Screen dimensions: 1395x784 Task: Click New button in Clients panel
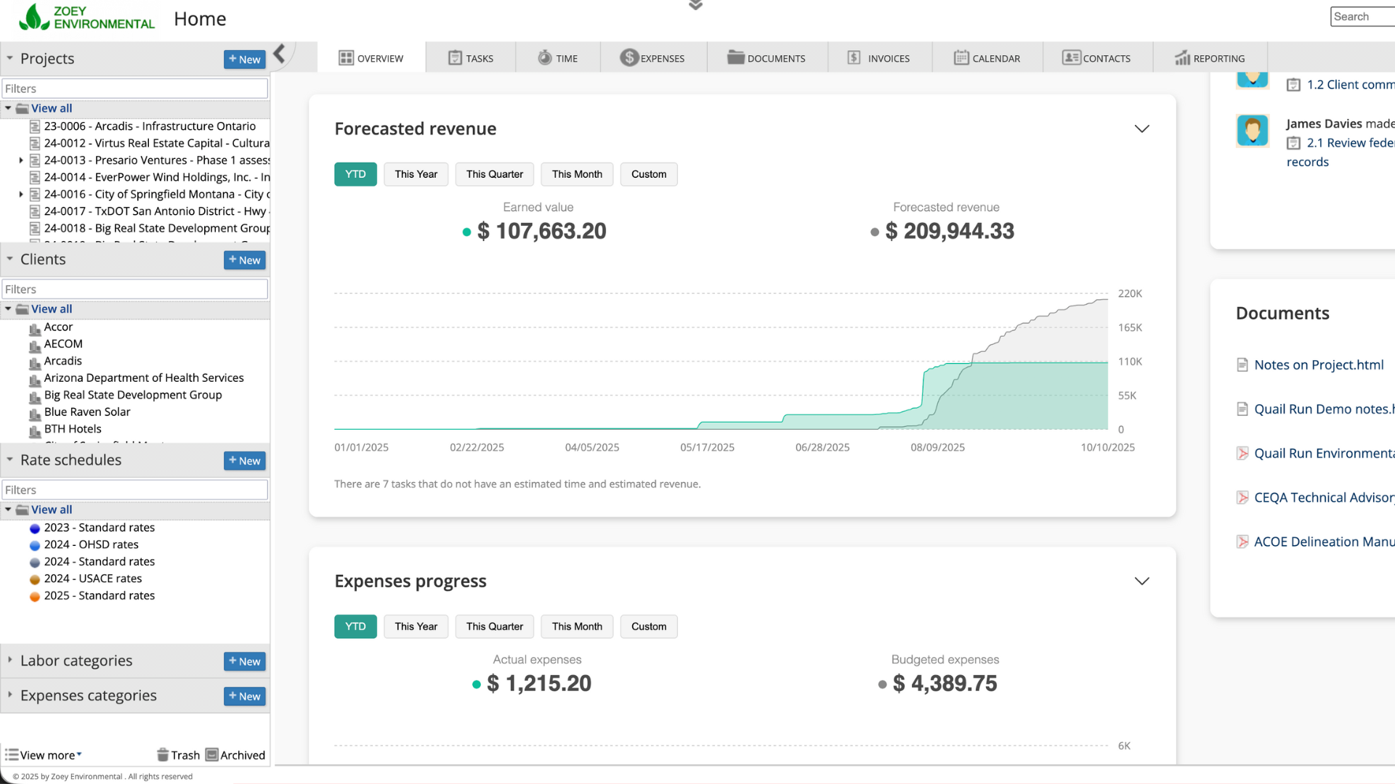244,260
